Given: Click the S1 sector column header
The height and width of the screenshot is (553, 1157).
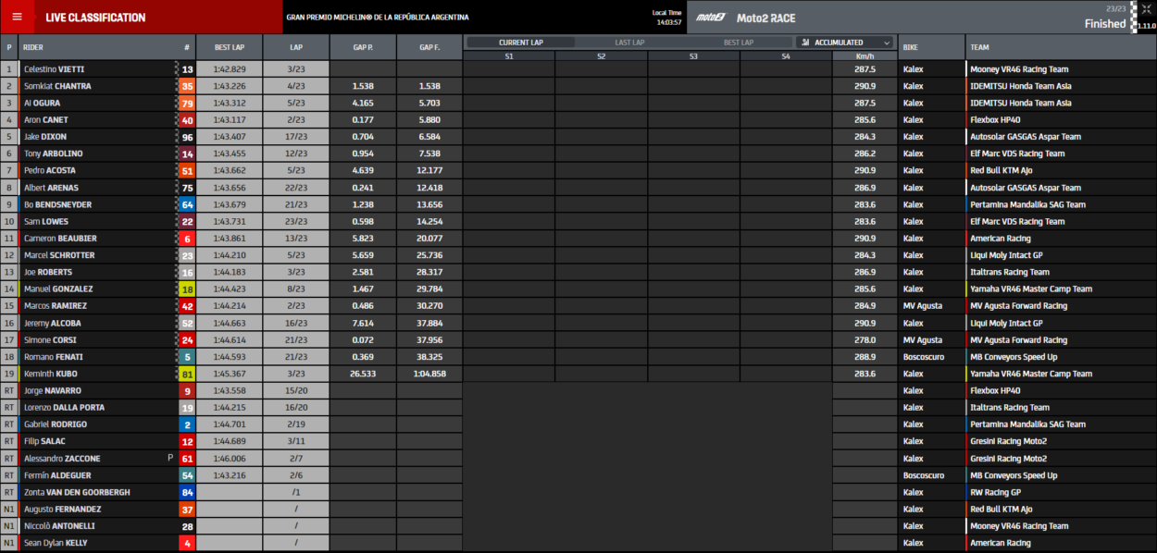Looking at the screenshot, I should (509, 56).
